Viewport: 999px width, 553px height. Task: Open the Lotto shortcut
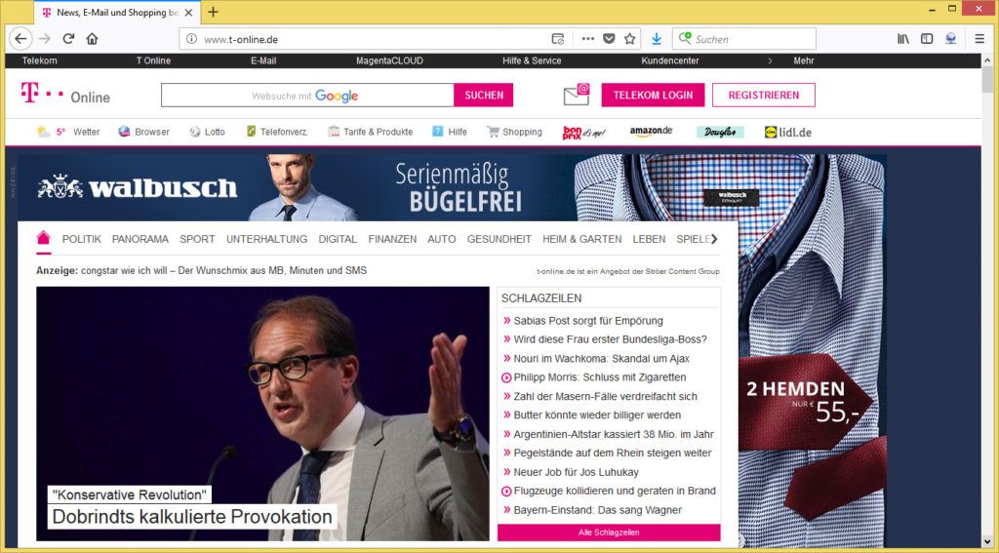[207, 132]
